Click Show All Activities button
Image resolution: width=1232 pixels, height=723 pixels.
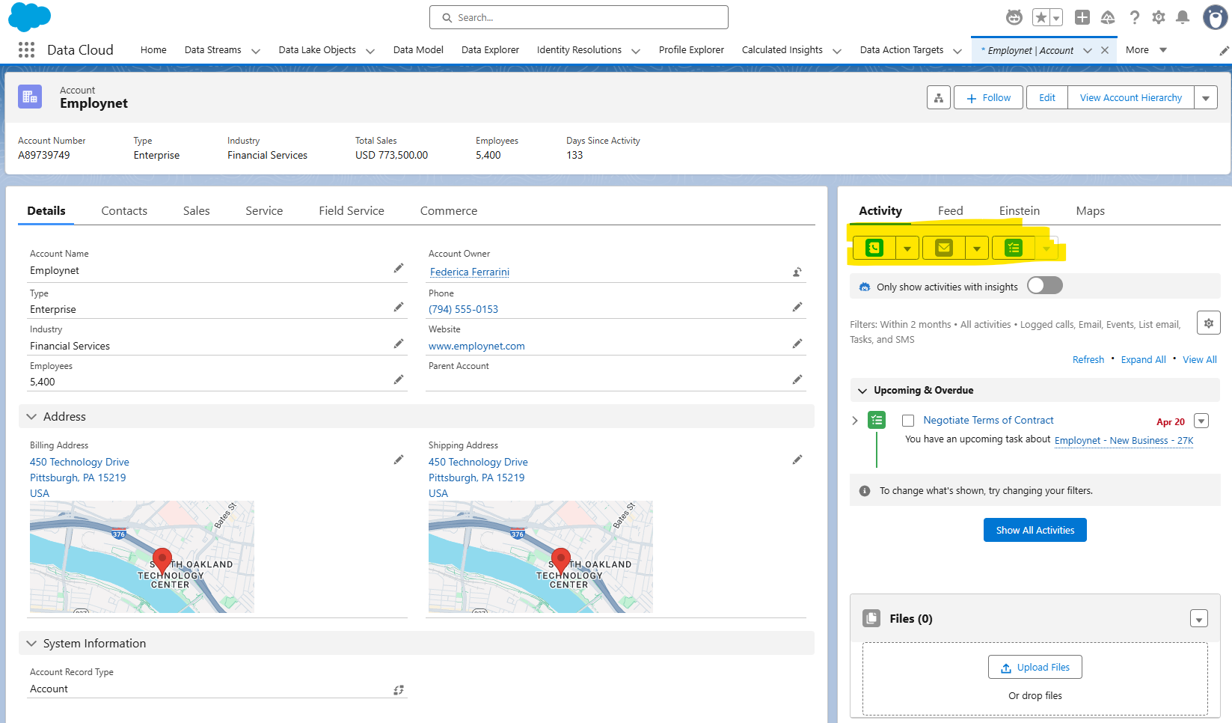pyautogui.click(x=1035, y=530)
